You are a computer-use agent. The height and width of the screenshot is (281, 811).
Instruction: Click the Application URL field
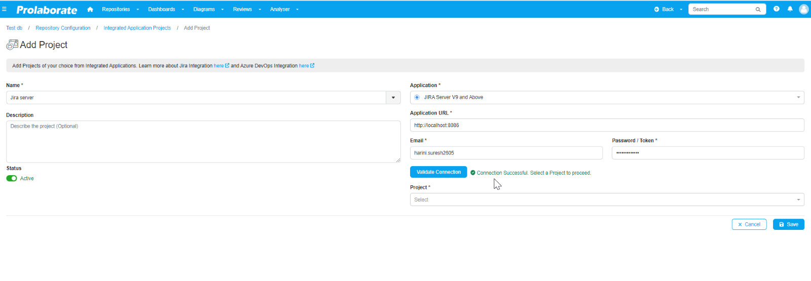pyautogui.click(x=607, y=125)
